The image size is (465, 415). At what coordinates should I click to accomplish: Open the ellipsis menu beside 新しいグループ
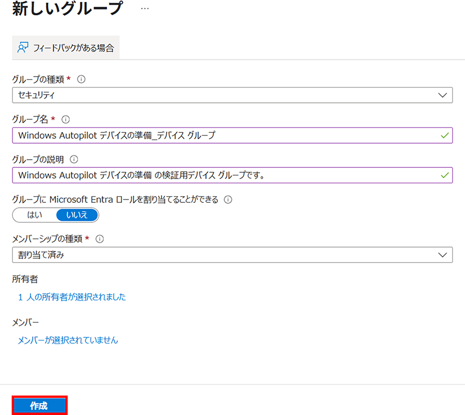coord(145,9)
